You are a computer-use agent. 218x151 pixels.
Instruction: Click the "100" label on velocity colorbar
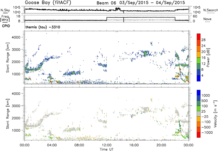pyautogui.click(x=205, y=106)
